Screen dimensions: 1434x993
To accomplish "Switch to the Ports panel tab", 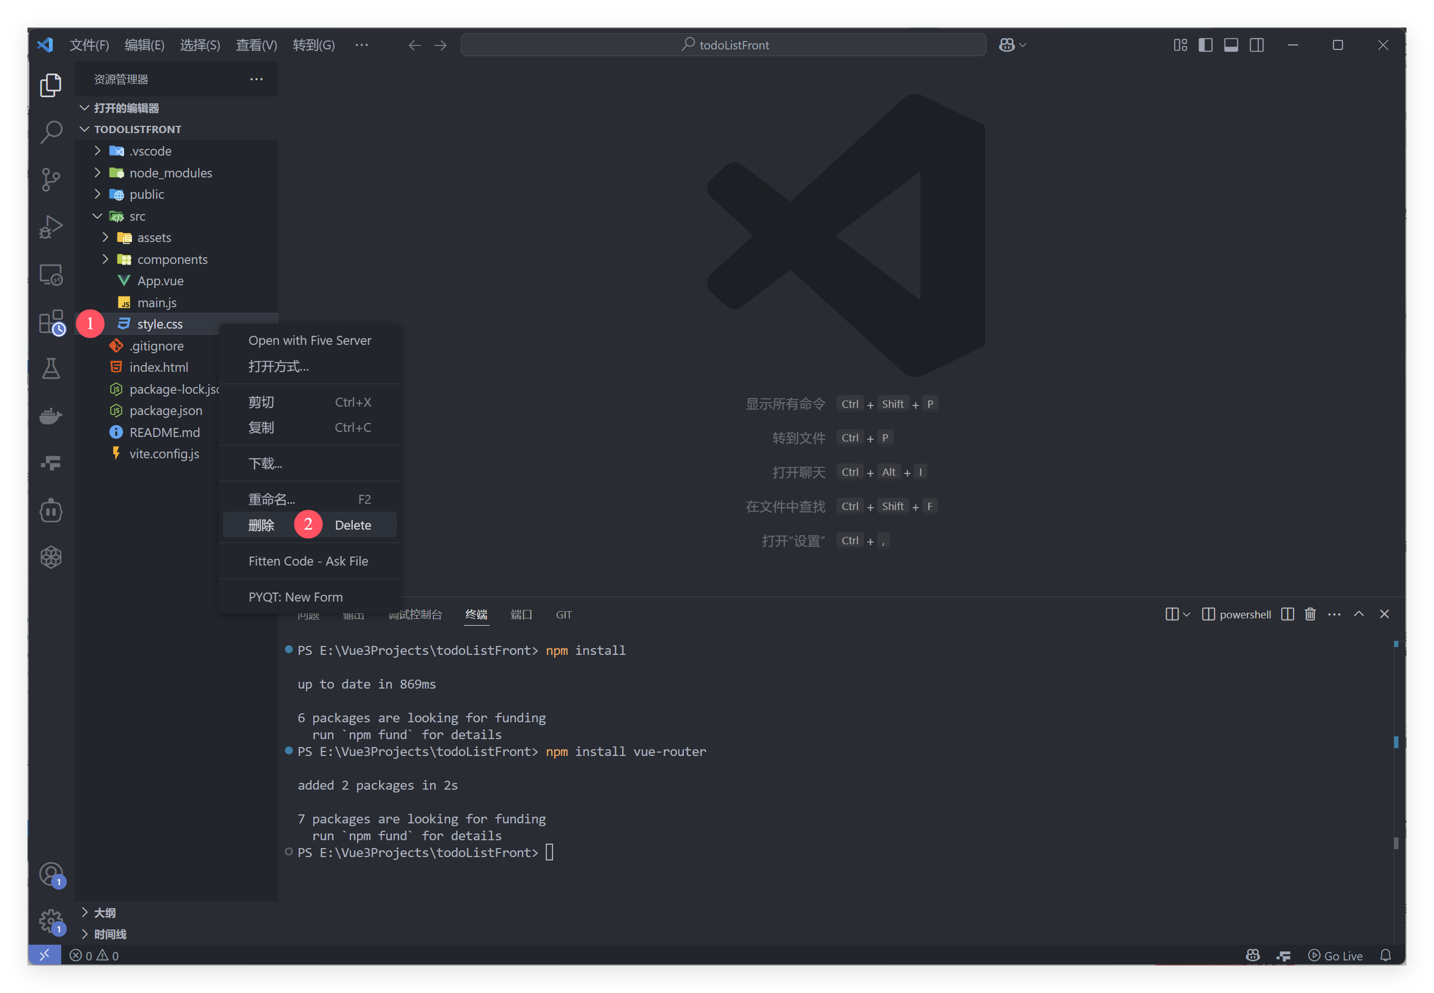I will [521, 614].
